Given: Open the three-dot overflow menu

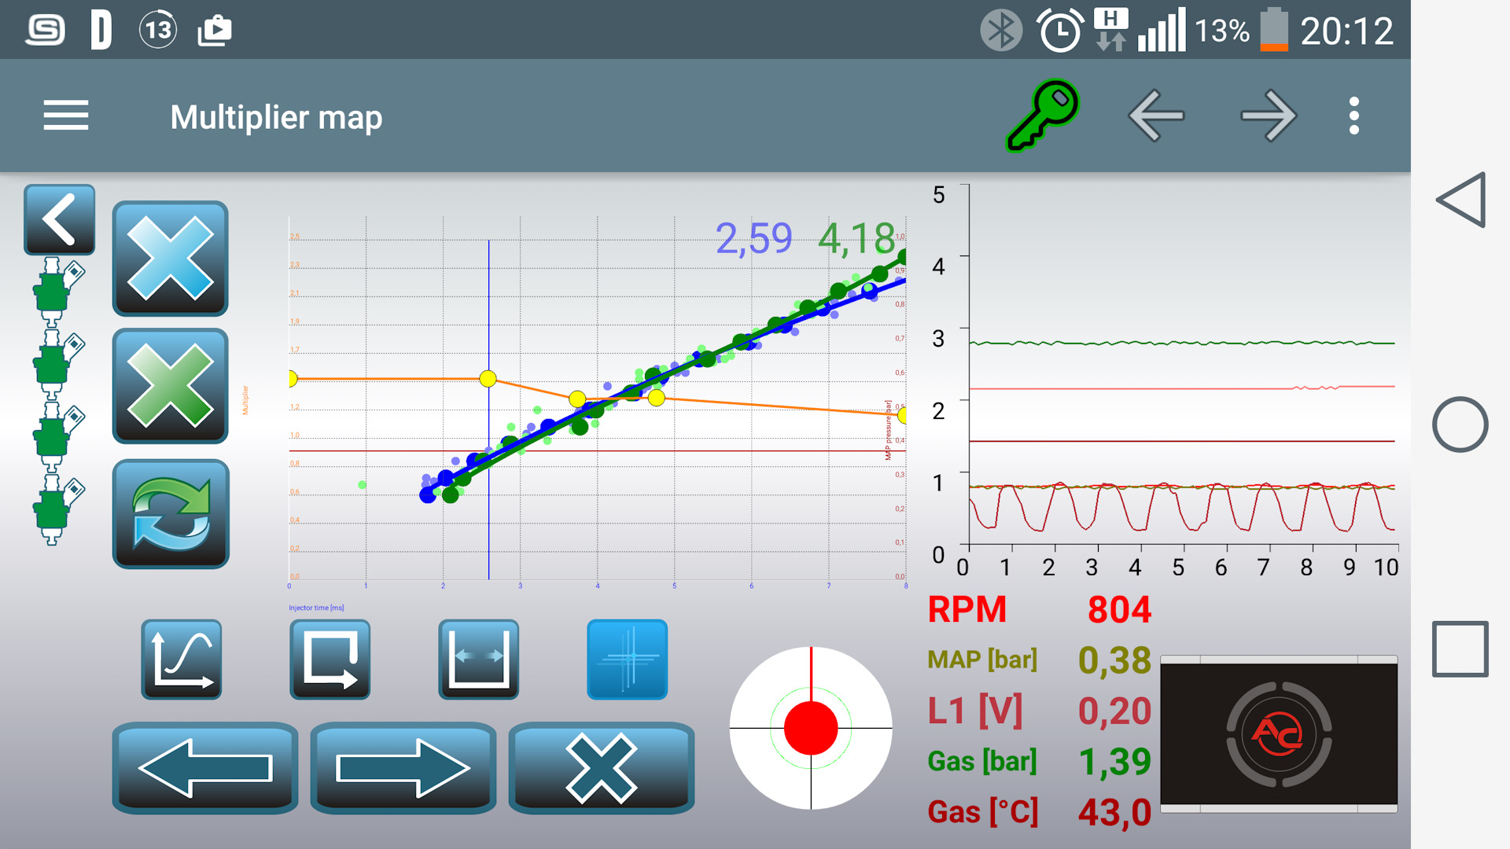Looking at the screenshot, I should point(1353,116).
